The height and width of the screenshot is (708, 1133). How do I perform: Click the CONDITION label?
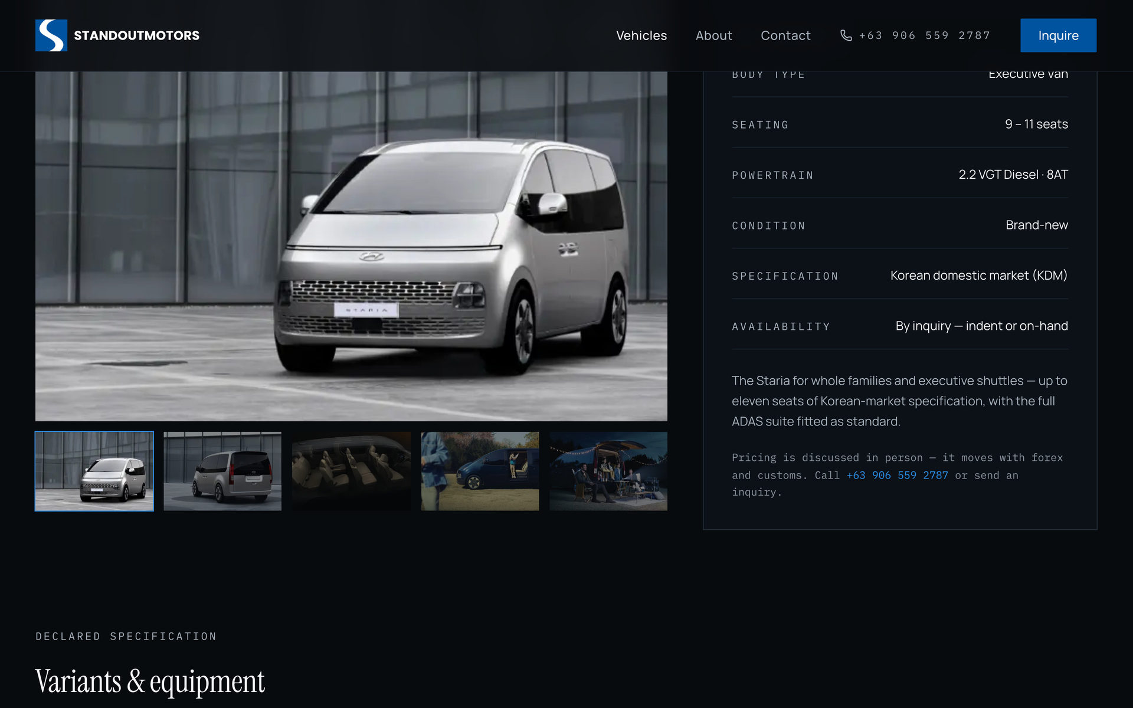[x=768, y=226]
